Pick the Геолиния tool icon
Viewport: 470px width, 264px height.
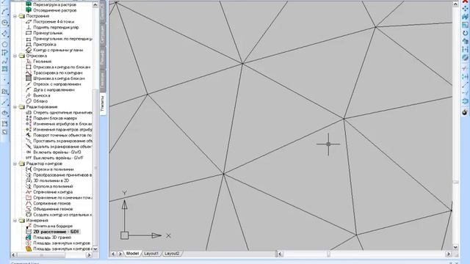pyautogui.click(x=29, y=62)
